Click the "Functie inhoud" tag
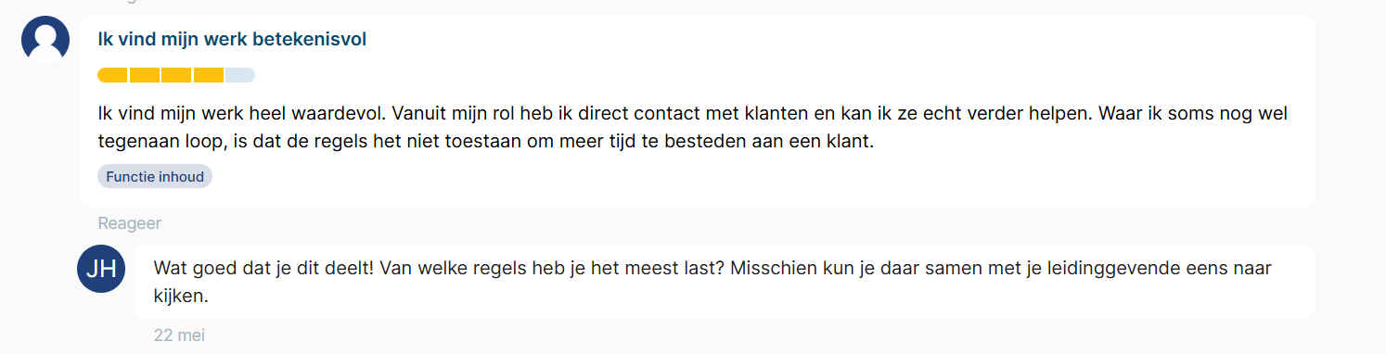The image size is (1386, 354). coord(155,176)
